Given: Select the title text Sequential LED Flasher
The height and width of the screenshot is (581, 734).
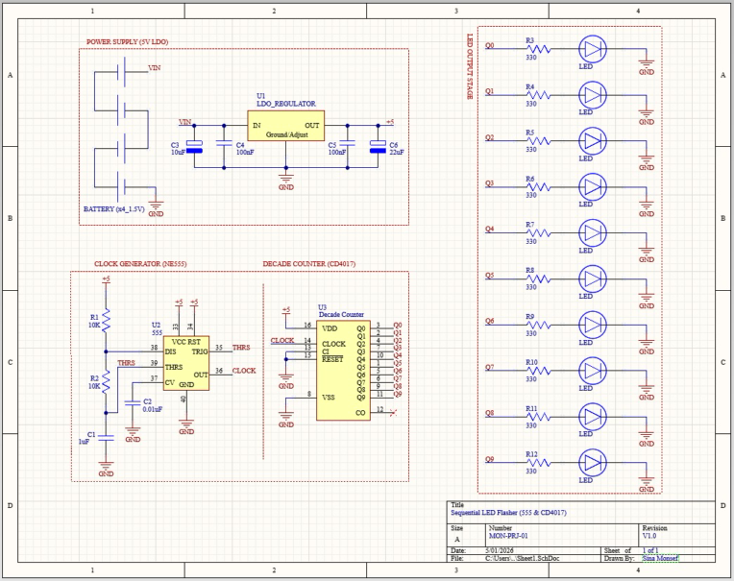Looking at the screenshot, I should 508,513.
